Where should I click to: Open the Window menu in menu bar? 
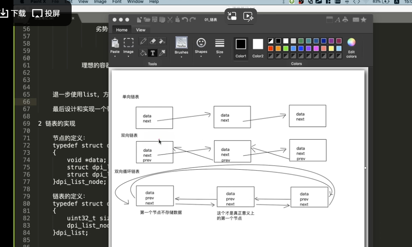135,2
